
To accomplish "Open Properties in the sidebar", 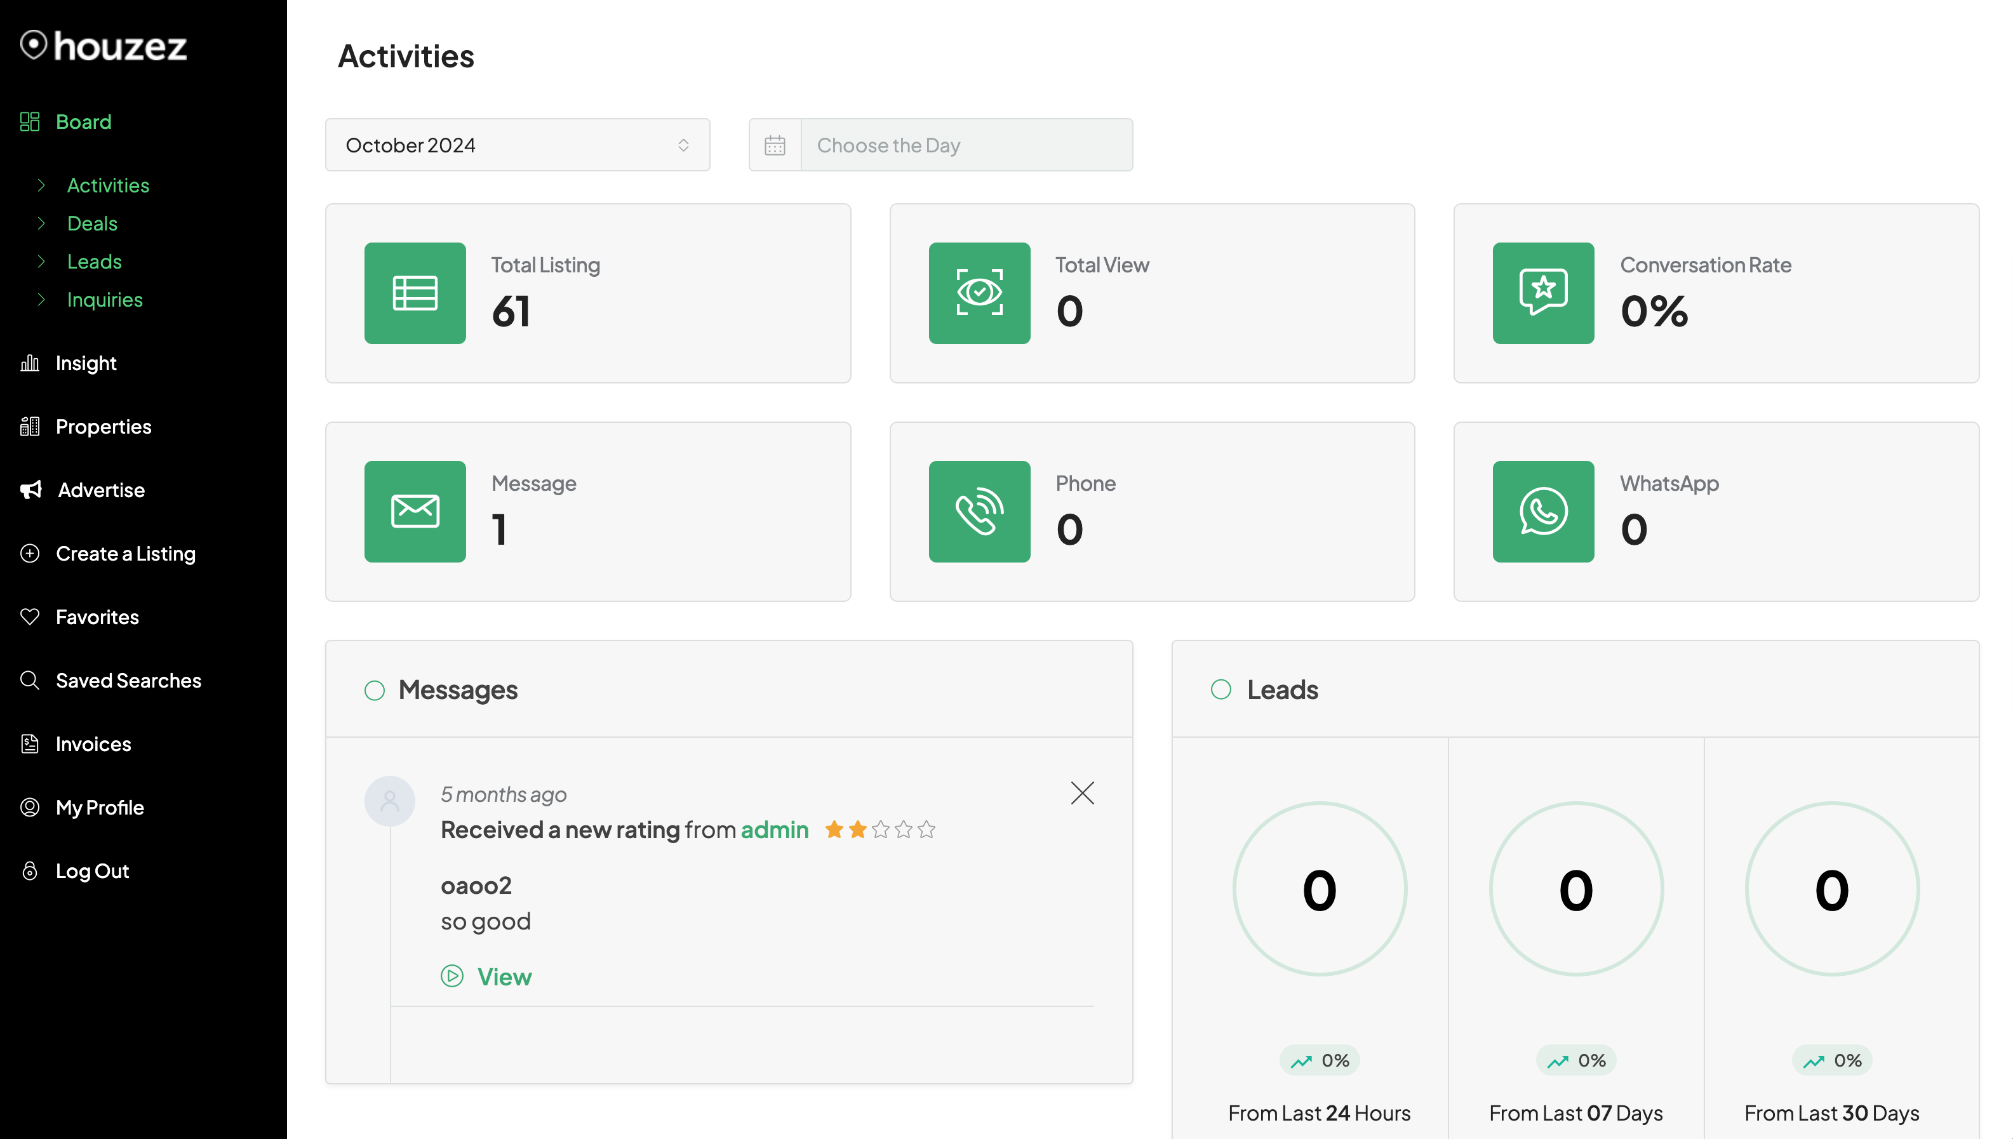I will pyautogui.click(x=104, y=427).
